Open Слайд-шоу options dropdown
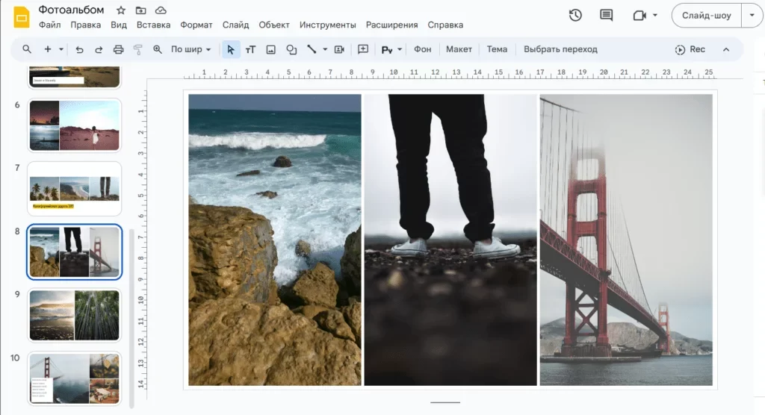This screenshot has height=415, width=765. tap(752, 15)
